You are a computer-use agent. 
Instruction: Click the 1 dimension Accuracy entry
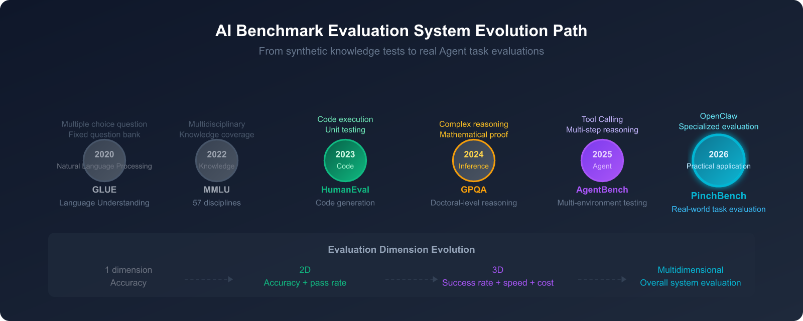(x=128, y=276)
